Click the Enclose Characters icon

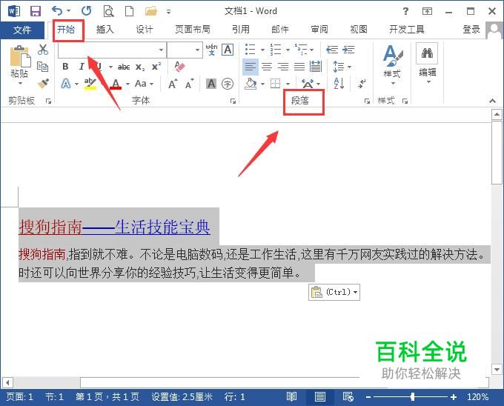click(228, 84)
